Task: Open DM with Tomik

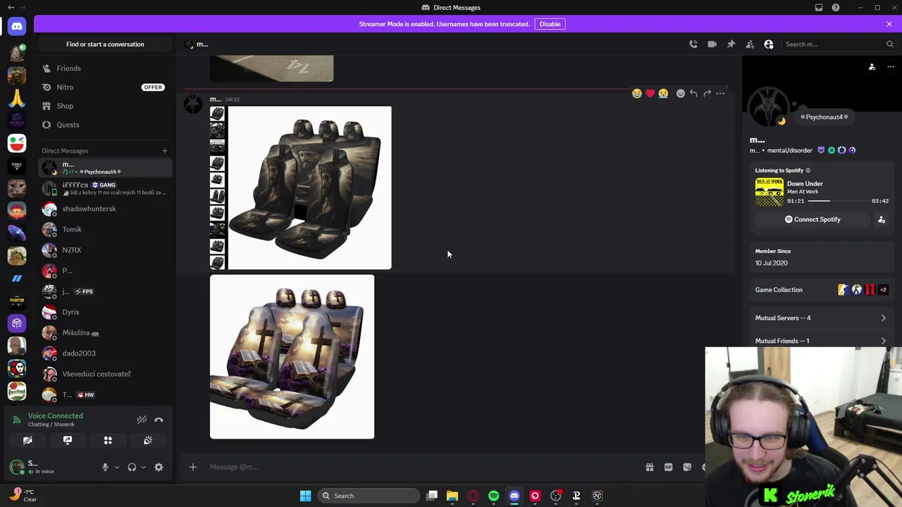Action: click(x=105, y=230)
